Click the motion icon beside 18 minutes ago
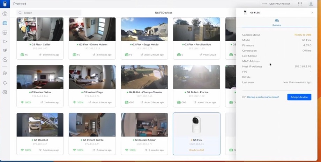This screenshot has height=162, width=321. (x=40, y=55)
